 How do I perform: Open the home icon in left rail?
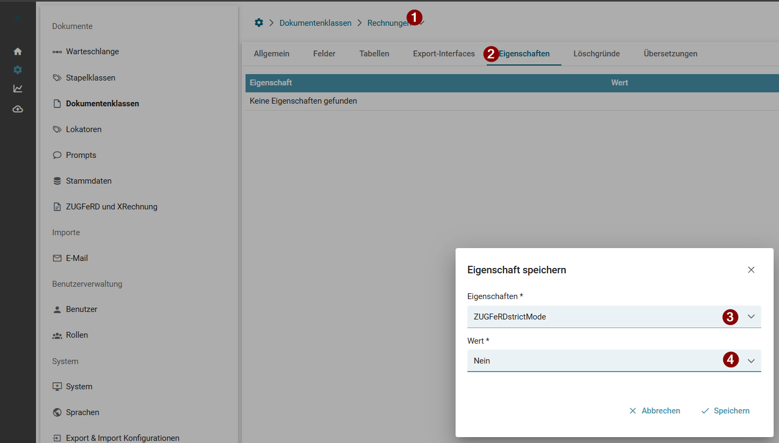click(18, 52)
